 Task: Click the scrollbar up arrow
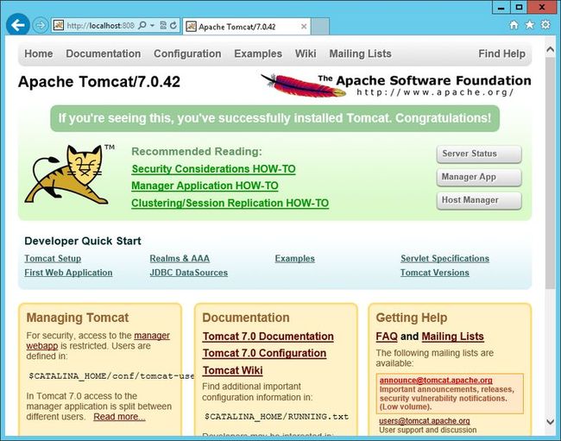tap(551, 50)
